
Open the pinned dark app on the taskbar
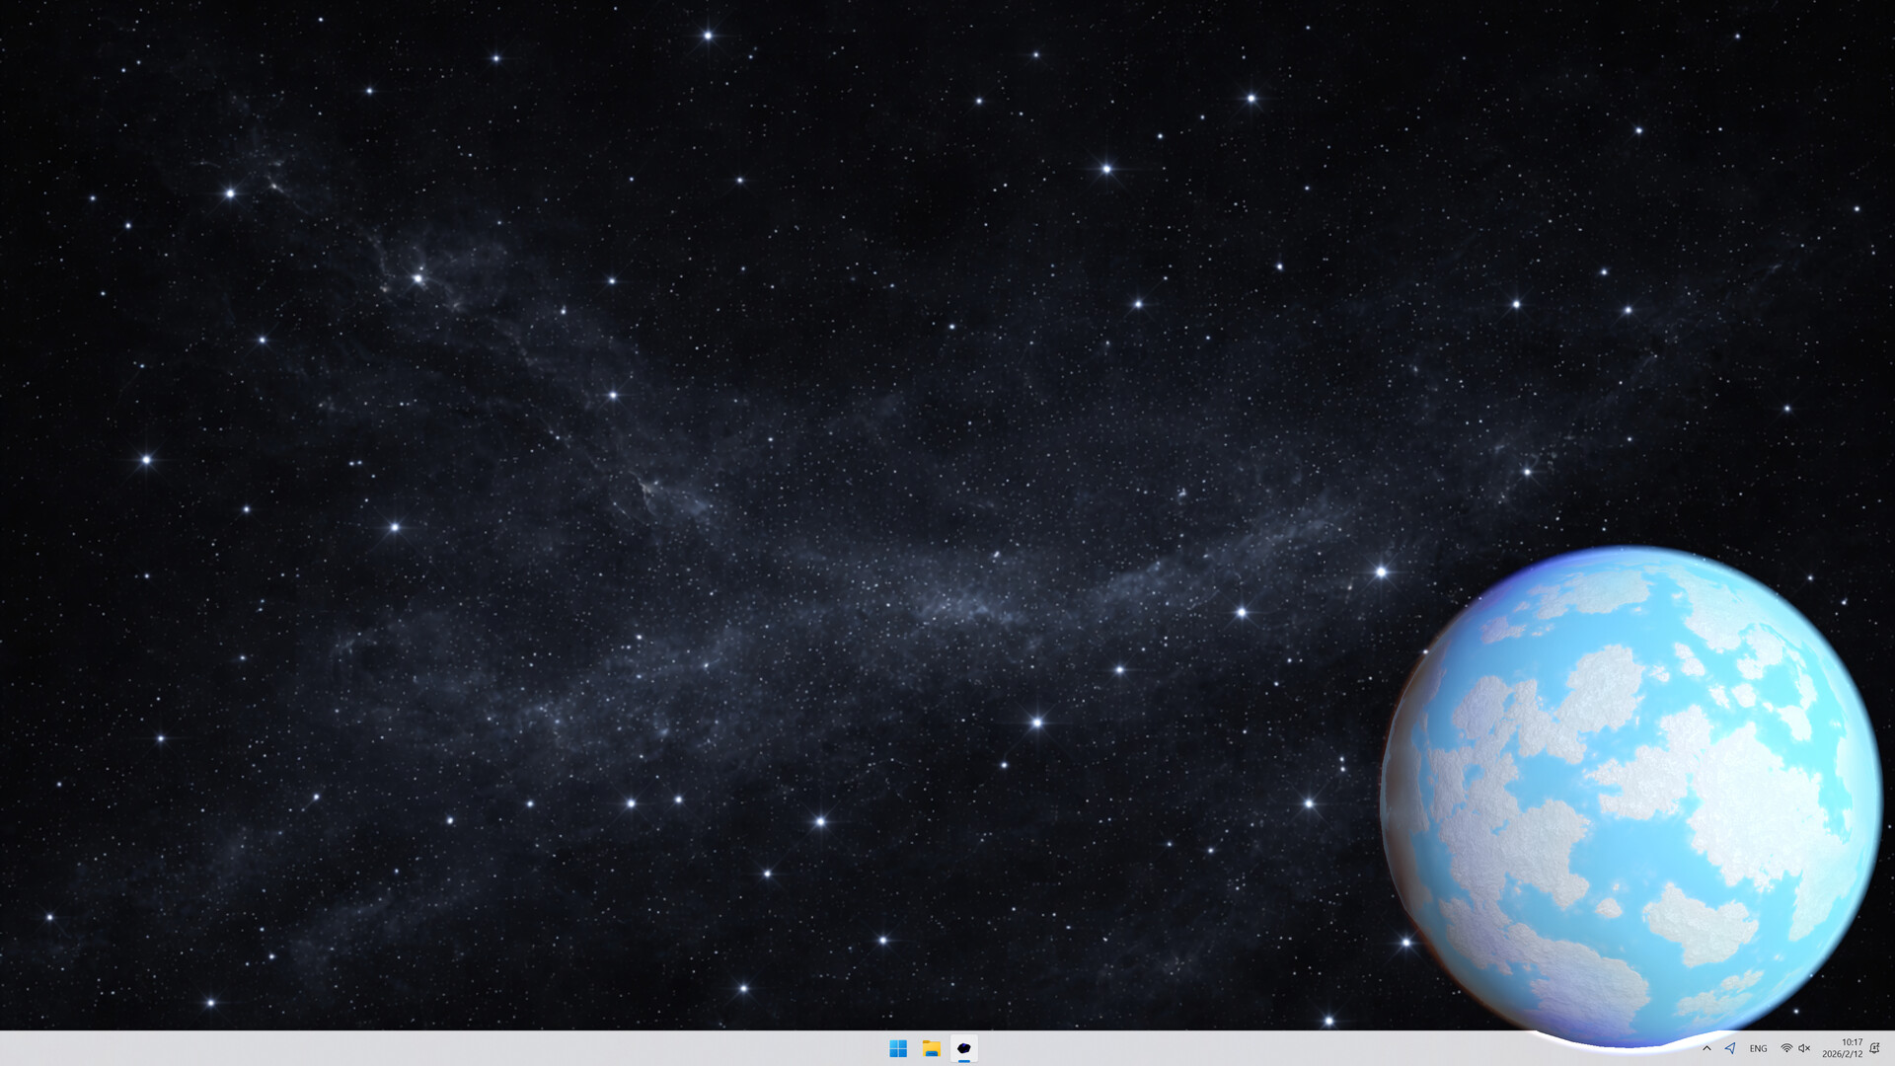963,1048
